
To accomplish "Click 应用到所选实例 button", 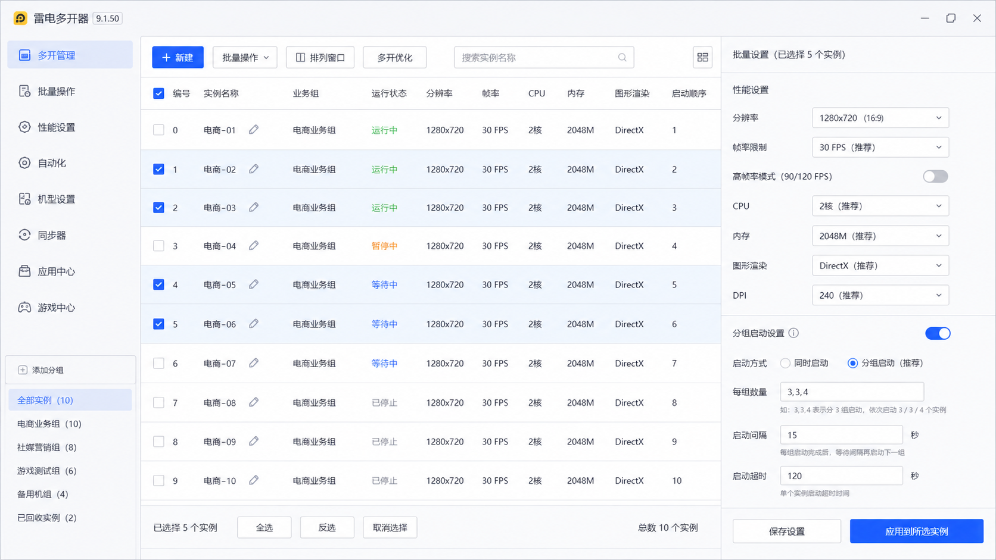I will click(917, 531).
